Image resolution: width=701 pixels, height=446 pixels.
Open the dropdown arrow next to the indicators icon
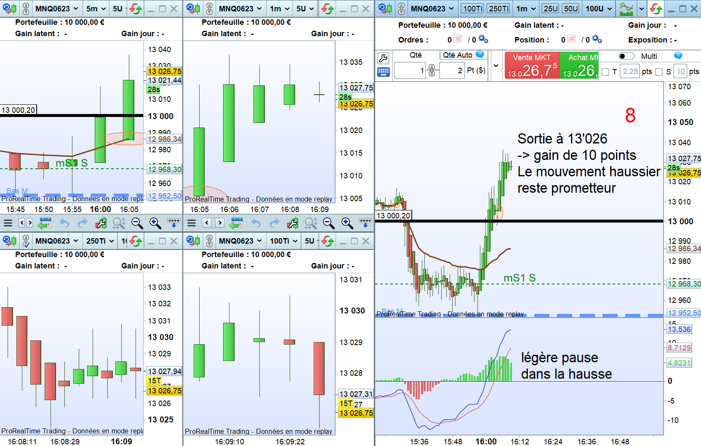[641, 8]
